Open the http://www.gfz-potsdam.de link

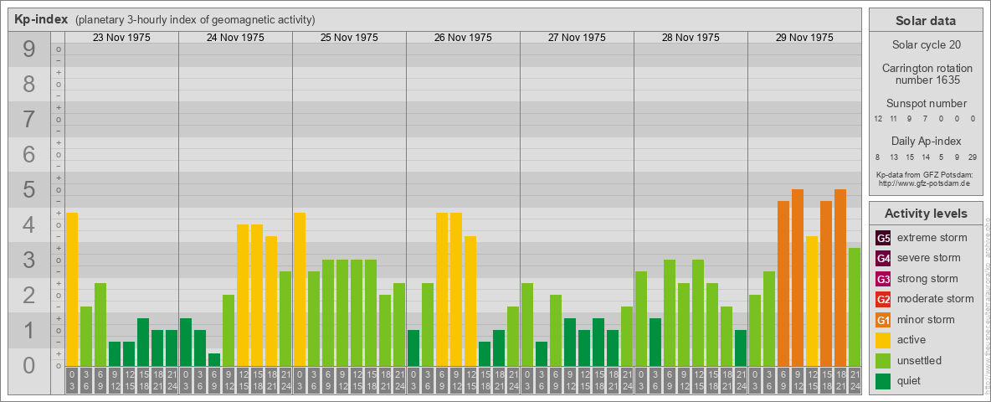point(926,183)
